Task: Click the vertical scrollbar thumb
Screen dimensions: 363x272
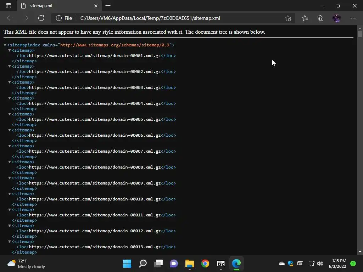Action: coord(360,34)
